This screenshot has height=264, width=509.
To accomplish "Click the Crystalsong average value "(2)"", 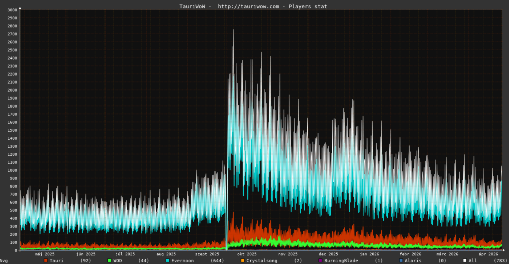I will click(x=299, y=261).
